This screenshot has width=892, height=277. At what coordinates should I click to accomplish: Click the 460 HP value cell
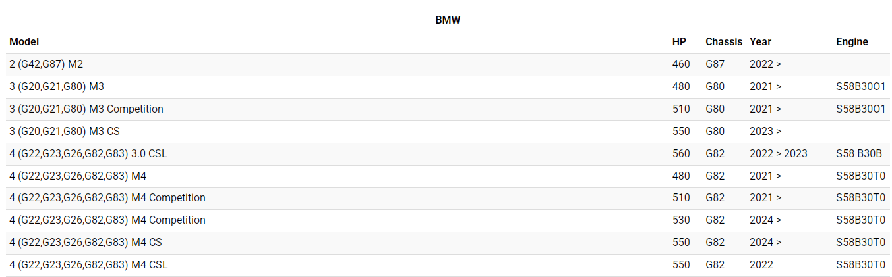point(681,64)
